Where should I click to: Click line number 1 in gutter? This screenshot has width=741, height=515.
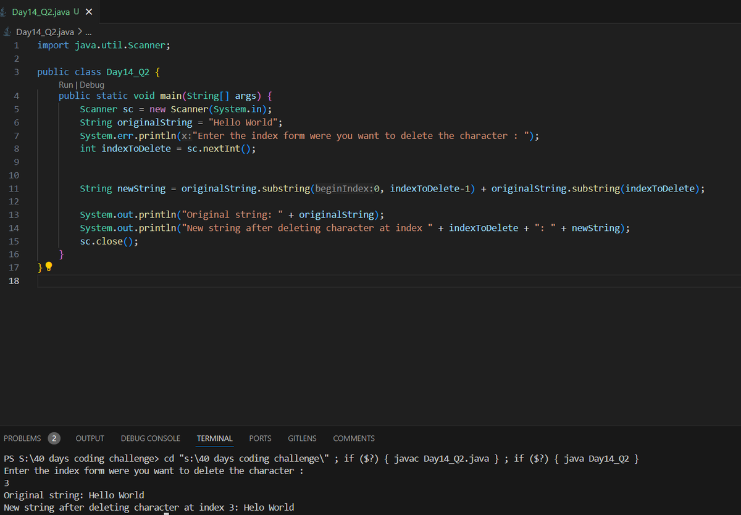tap(17, 45)
